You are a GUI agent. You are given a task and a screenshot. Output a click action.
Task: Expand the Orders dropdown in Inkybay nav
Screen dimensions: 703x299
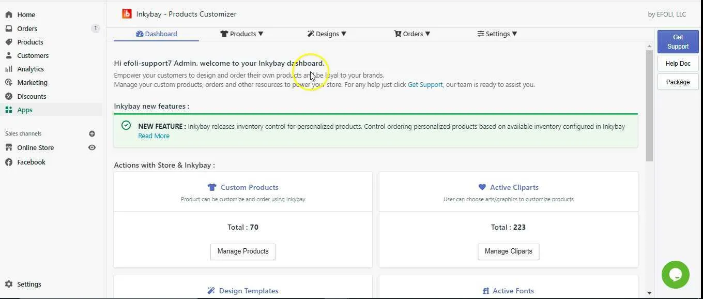412,34
